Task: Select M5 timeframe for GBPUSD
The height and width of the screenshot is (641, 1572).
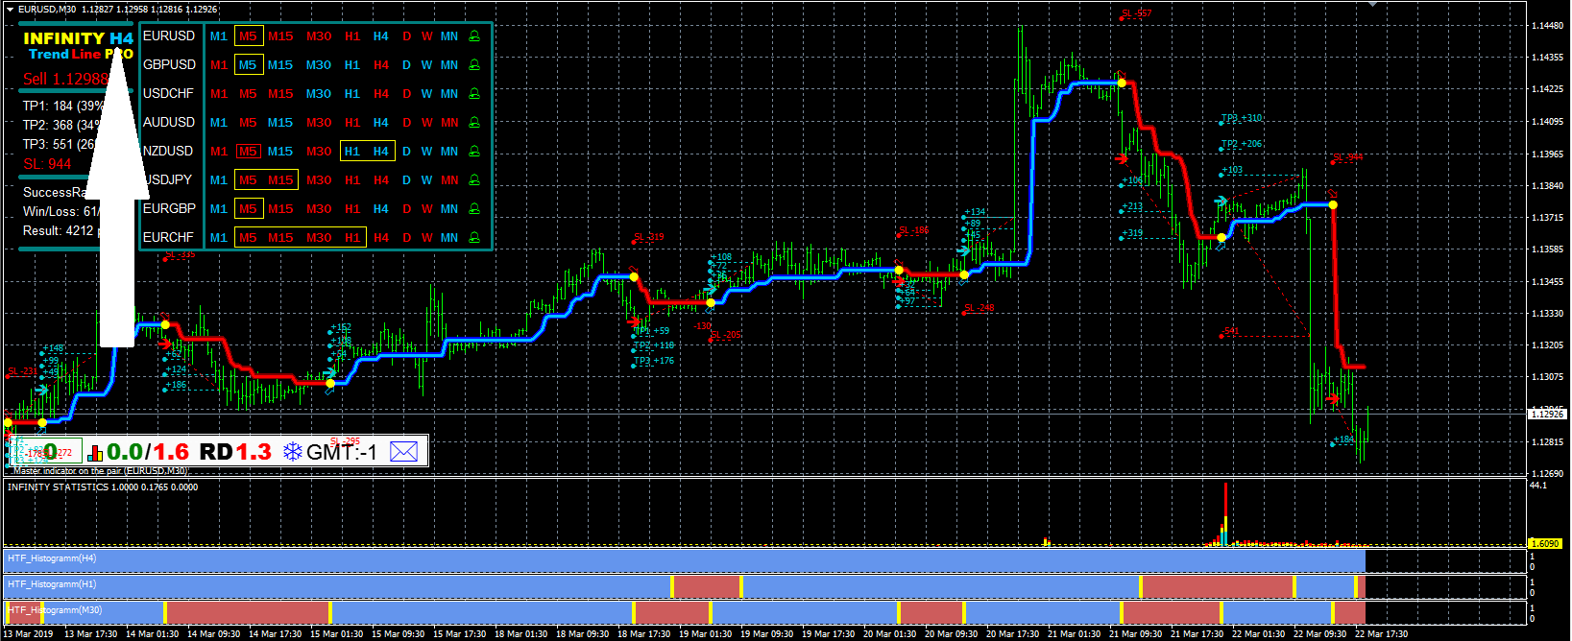Action: pos(248,65)
